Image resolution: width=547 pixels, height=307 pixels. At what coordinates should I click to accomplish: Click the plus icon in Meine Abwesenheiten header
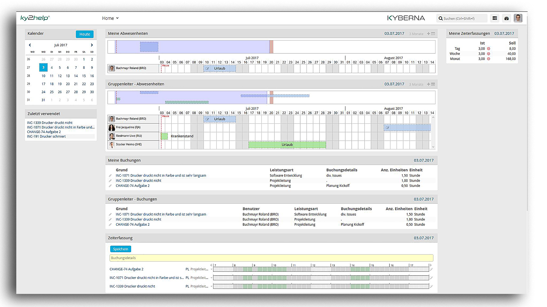point(428,34)
